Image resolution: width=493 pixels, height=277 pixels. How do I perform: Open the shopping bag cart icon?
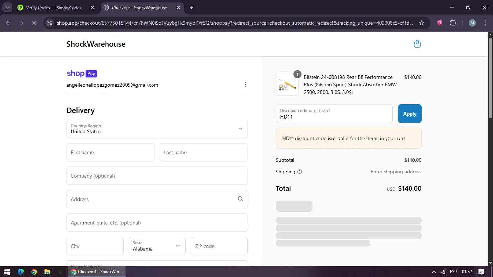tap(417, 44)
